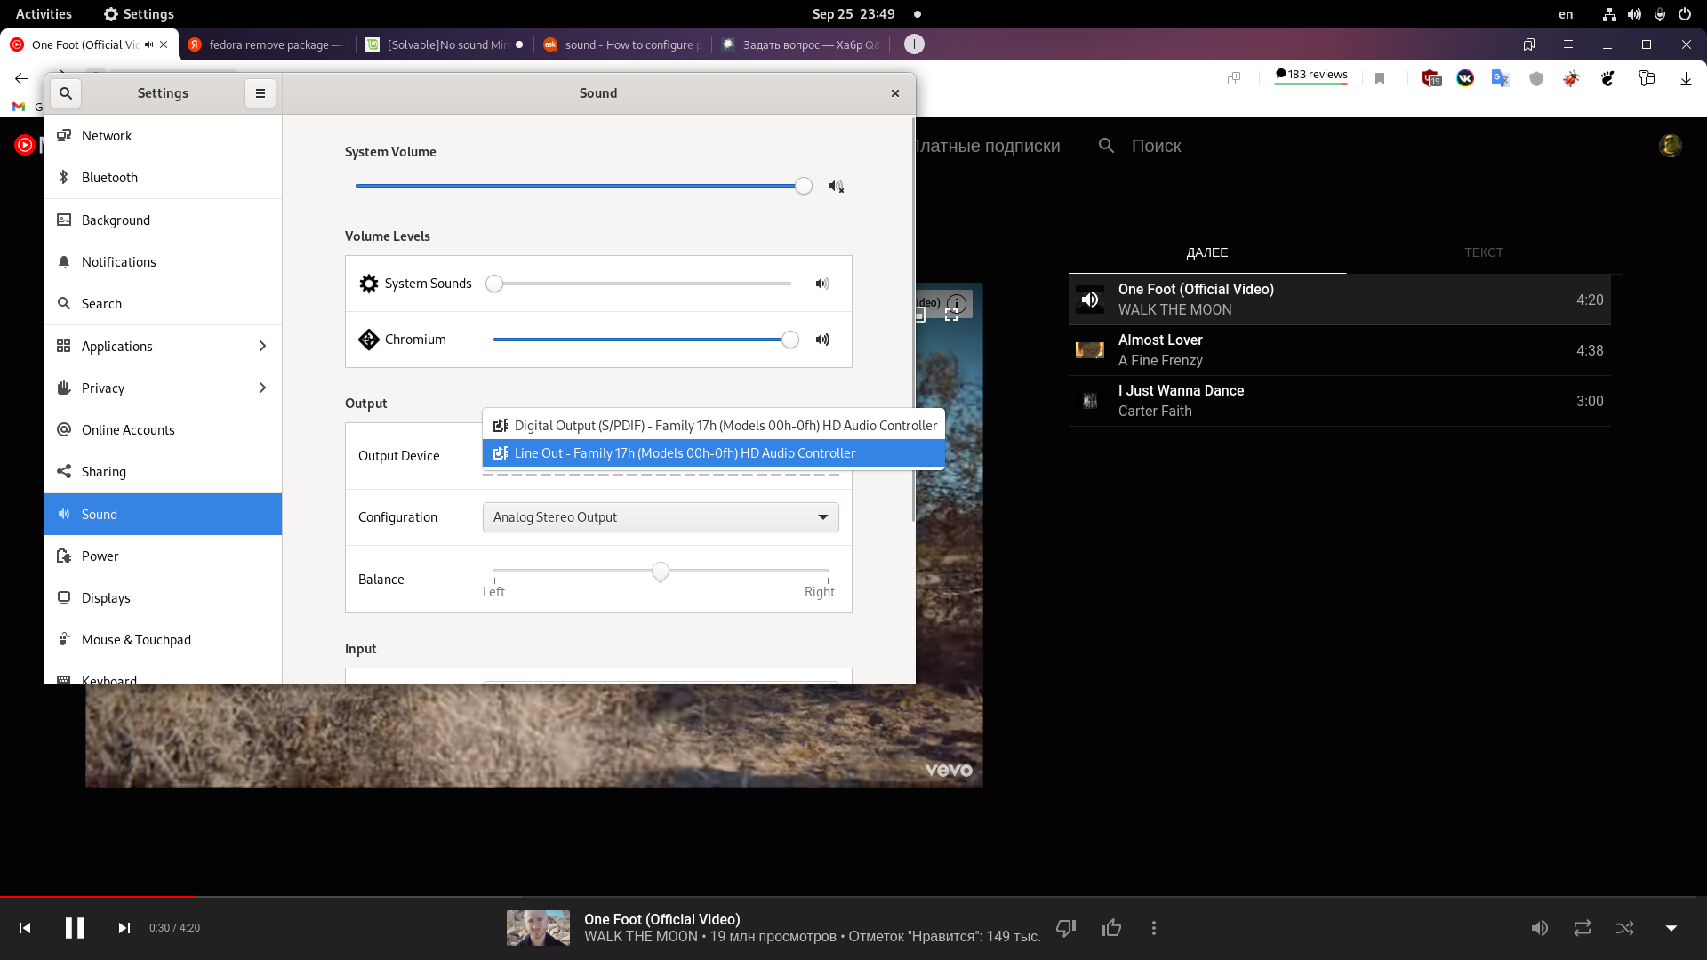
Task: Adjust the Chromium volume slider
Action: (x=645, y=340)
